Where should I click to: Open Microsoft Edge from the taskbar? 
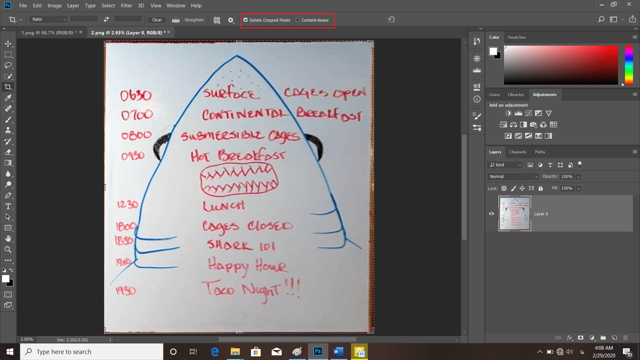[215, 352]
